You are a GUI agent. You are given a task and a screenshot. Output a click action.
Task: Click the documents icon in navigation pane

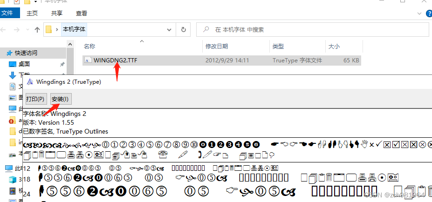pos(13,87)
